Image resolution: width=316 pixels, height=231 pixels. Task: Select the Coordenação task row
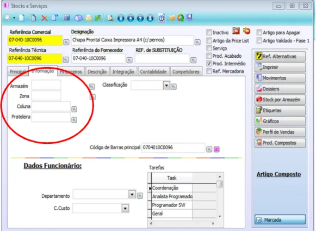click(172, 188)
